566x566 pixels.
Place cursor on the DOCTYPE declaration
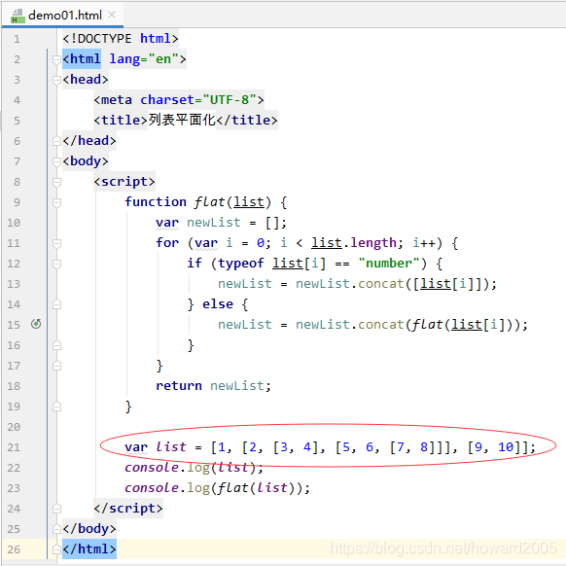[x=121, y=38]
